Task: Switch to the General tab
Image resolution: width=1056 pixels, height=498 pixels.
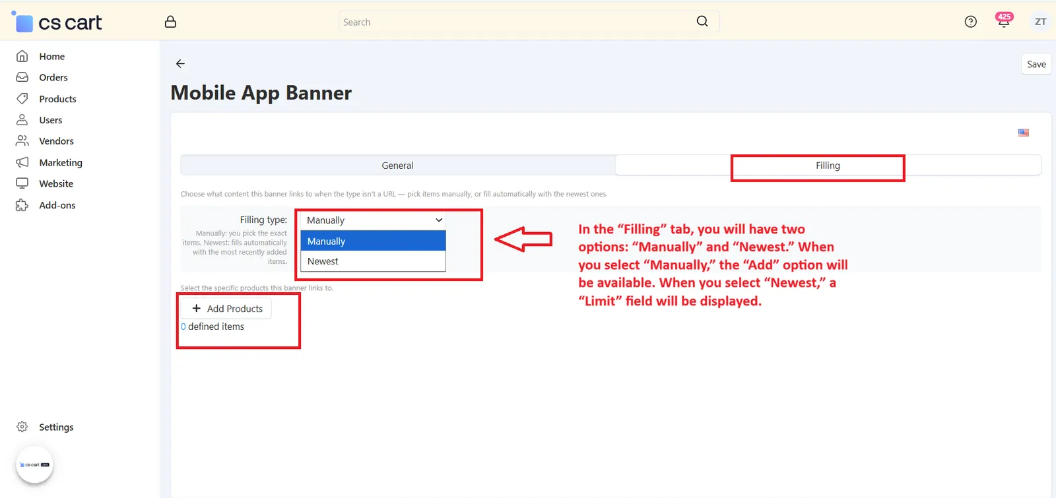Action: (x=398, y=166)
